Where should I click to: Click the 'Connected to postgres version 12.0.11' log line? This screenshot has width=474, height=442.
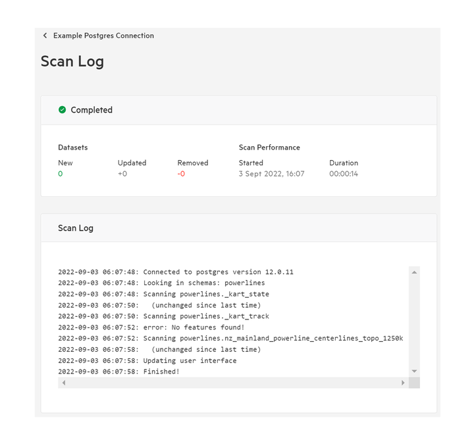176,272
